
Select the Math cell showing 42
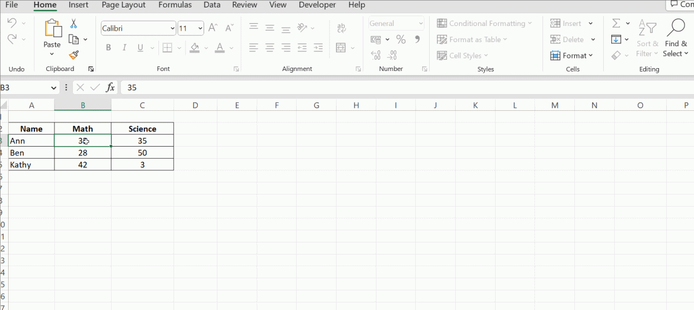click(x=83, y=165)
